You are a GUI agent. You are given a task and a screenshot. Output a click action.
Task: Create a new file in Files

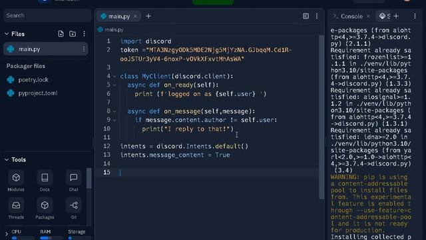tap(61, 34)
